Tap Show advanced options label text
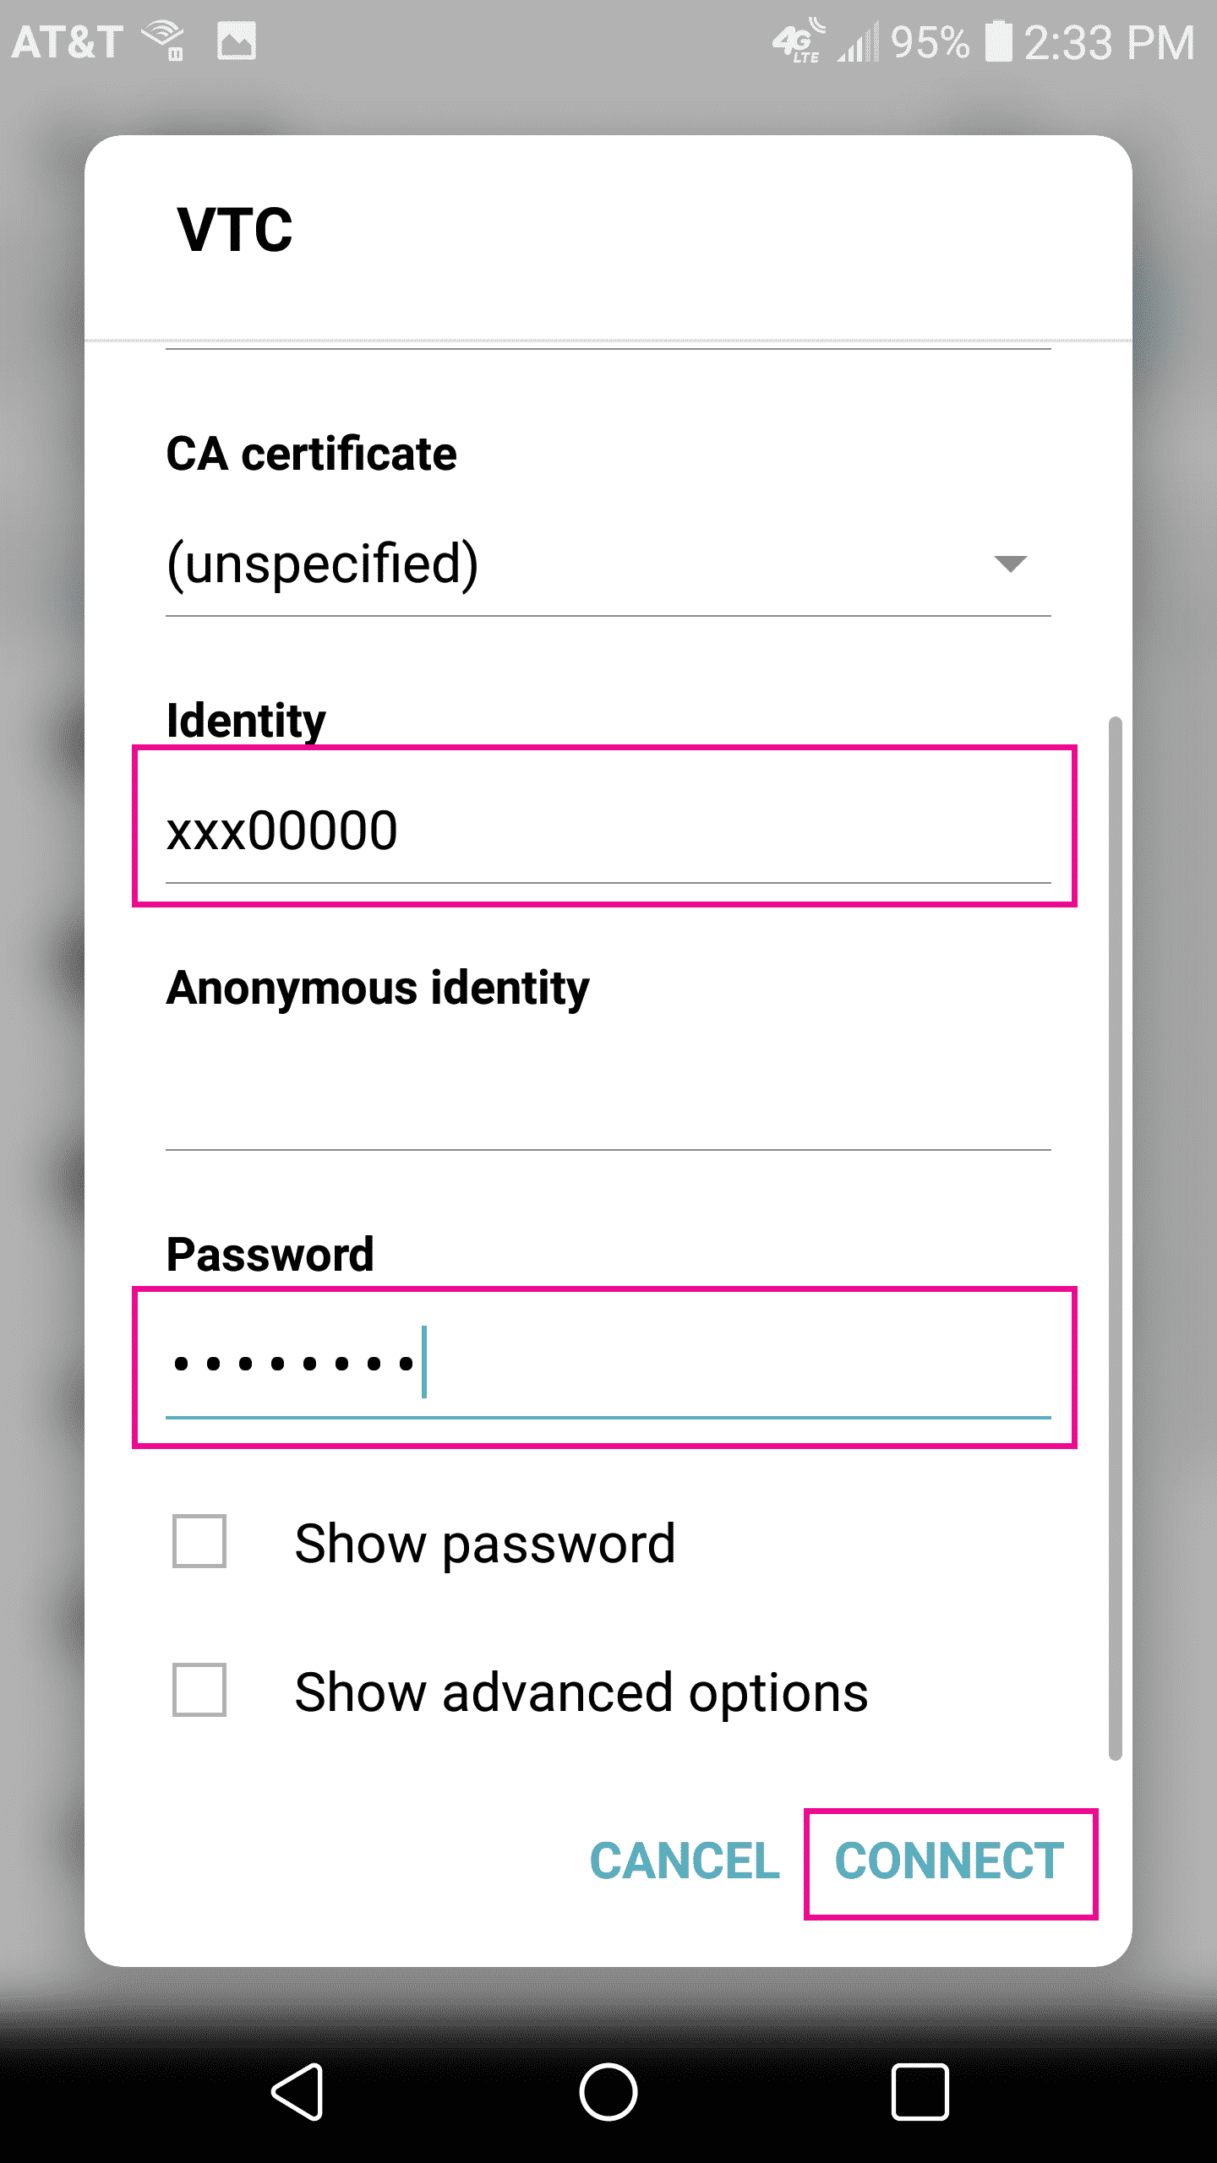 pos(581,1693)
